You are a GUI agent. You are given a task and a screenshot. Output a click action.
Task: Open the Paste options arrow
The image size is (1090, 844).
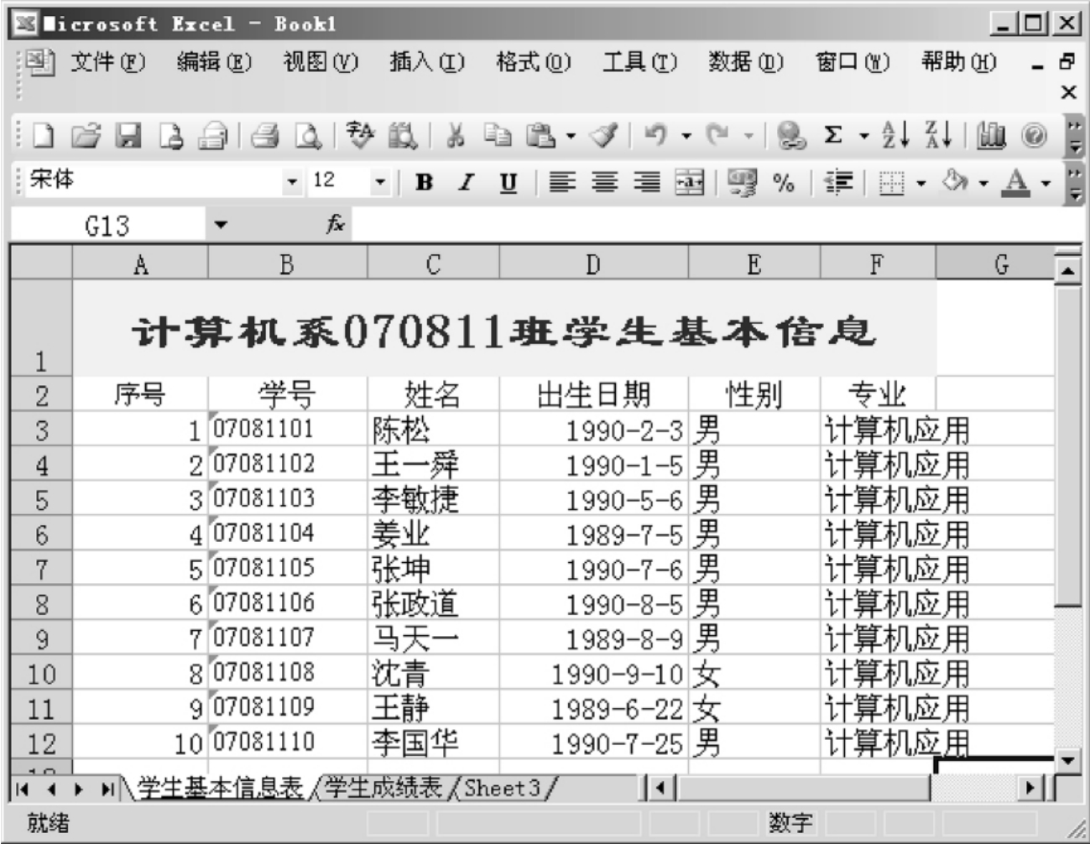[x=571, y=136]
